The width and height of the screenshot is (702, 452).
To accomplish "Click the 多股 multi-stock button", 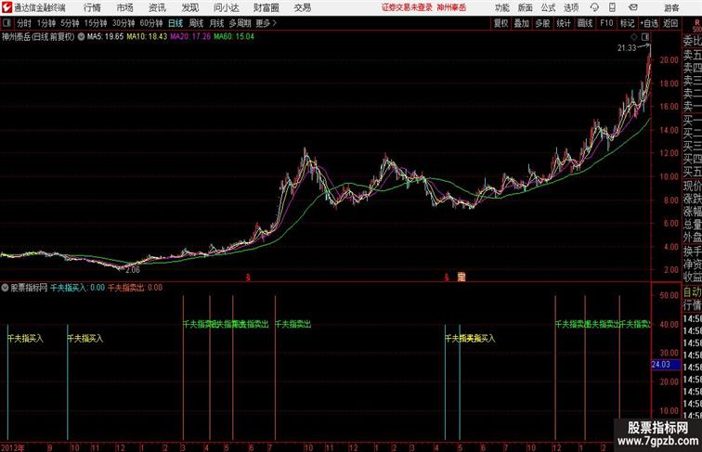I will click(x=542, y=23).
